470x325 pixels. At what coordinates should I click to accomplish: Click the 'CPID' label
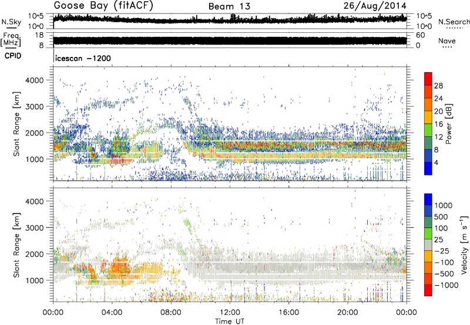[x=13, y=56]
